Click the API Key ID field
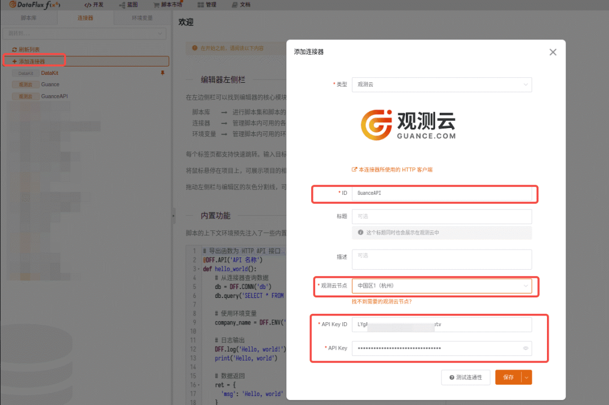The image size is (609, 405). coord(442,324)
